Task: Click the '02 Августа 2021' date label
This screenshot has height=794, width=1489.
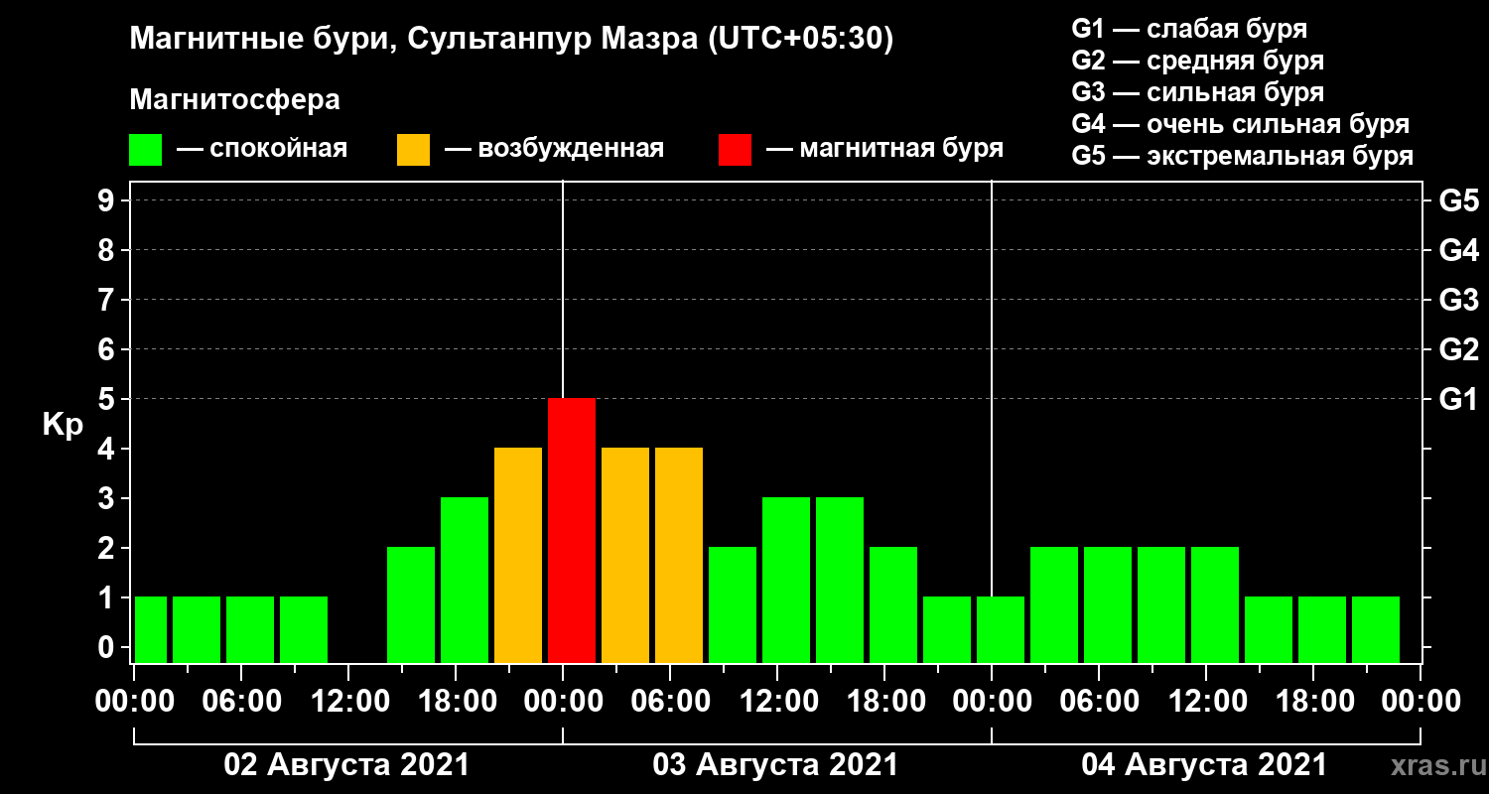Action: pos(346,765)
